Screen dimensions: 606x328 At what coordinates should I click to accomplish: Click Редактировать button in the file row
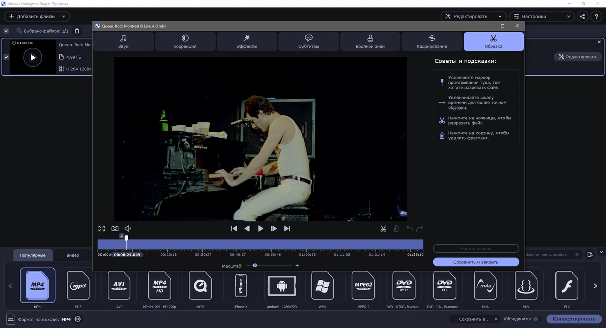click(x=578, y=57)
